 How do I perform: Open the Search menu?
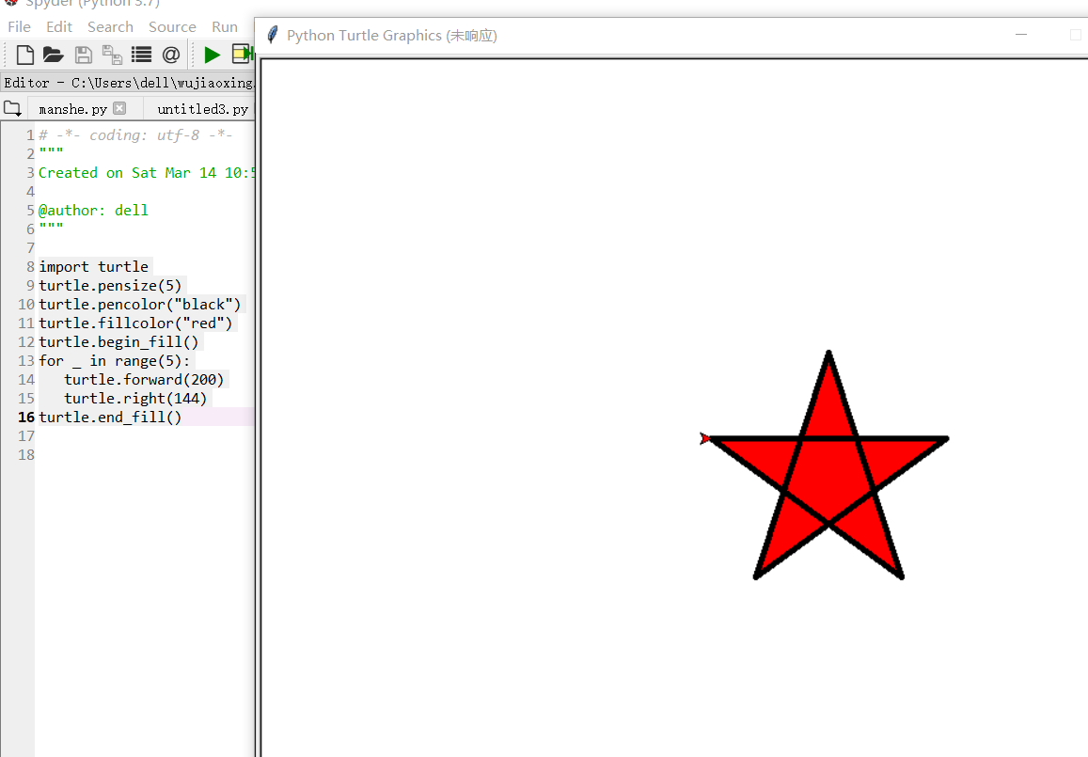(x=110, y=26)
